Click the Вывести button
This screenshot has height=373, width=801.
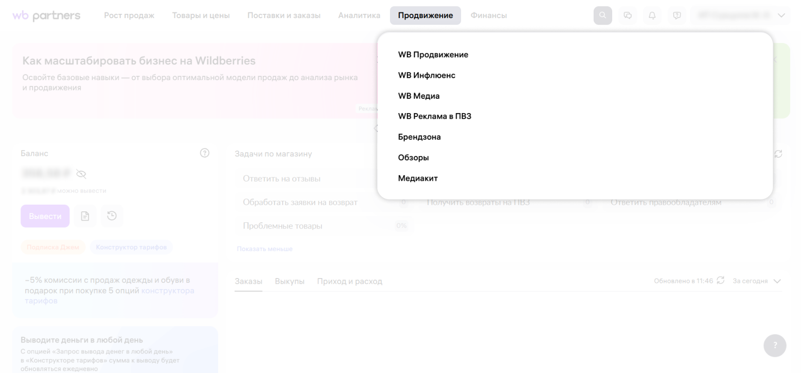point(45,216)
